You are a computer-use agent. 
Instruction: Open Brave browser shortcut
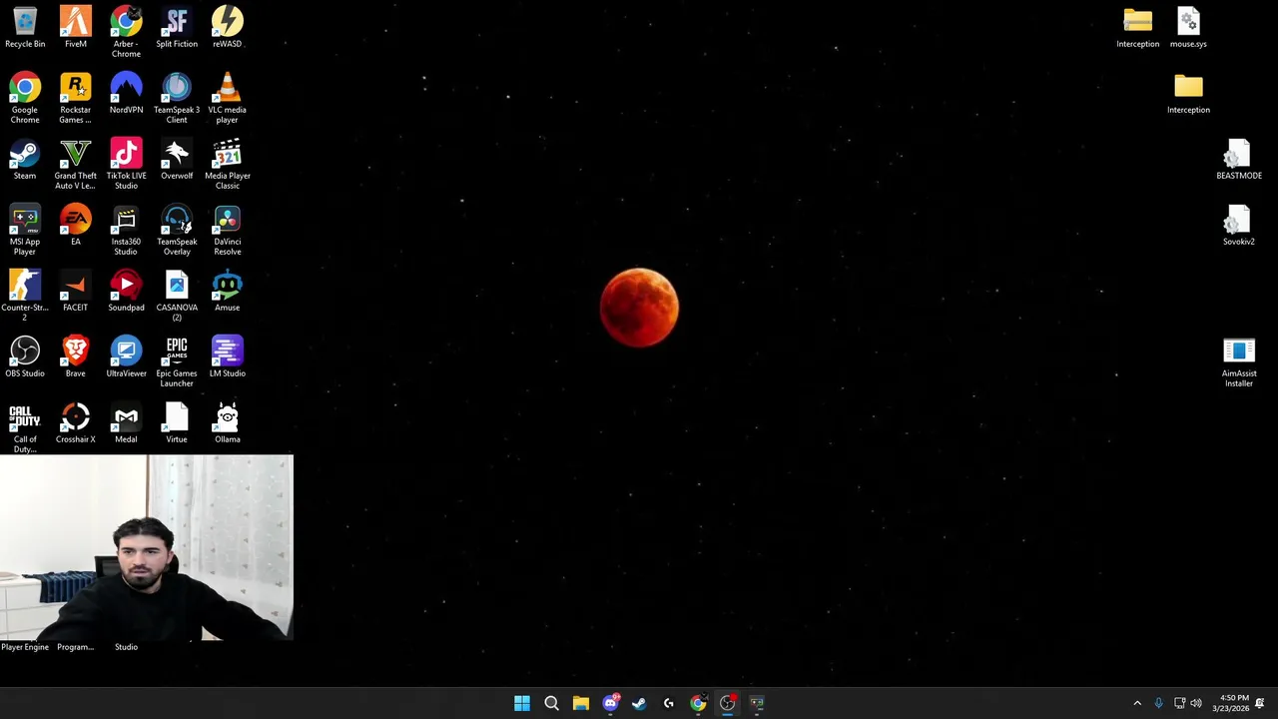pyautogui.click(x=75, y=357)
